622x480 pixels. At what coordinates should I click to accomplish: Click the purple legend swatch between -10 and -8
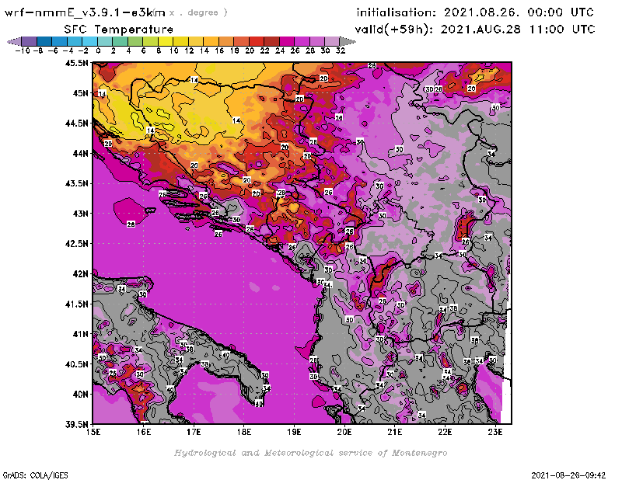click(30, 41)
